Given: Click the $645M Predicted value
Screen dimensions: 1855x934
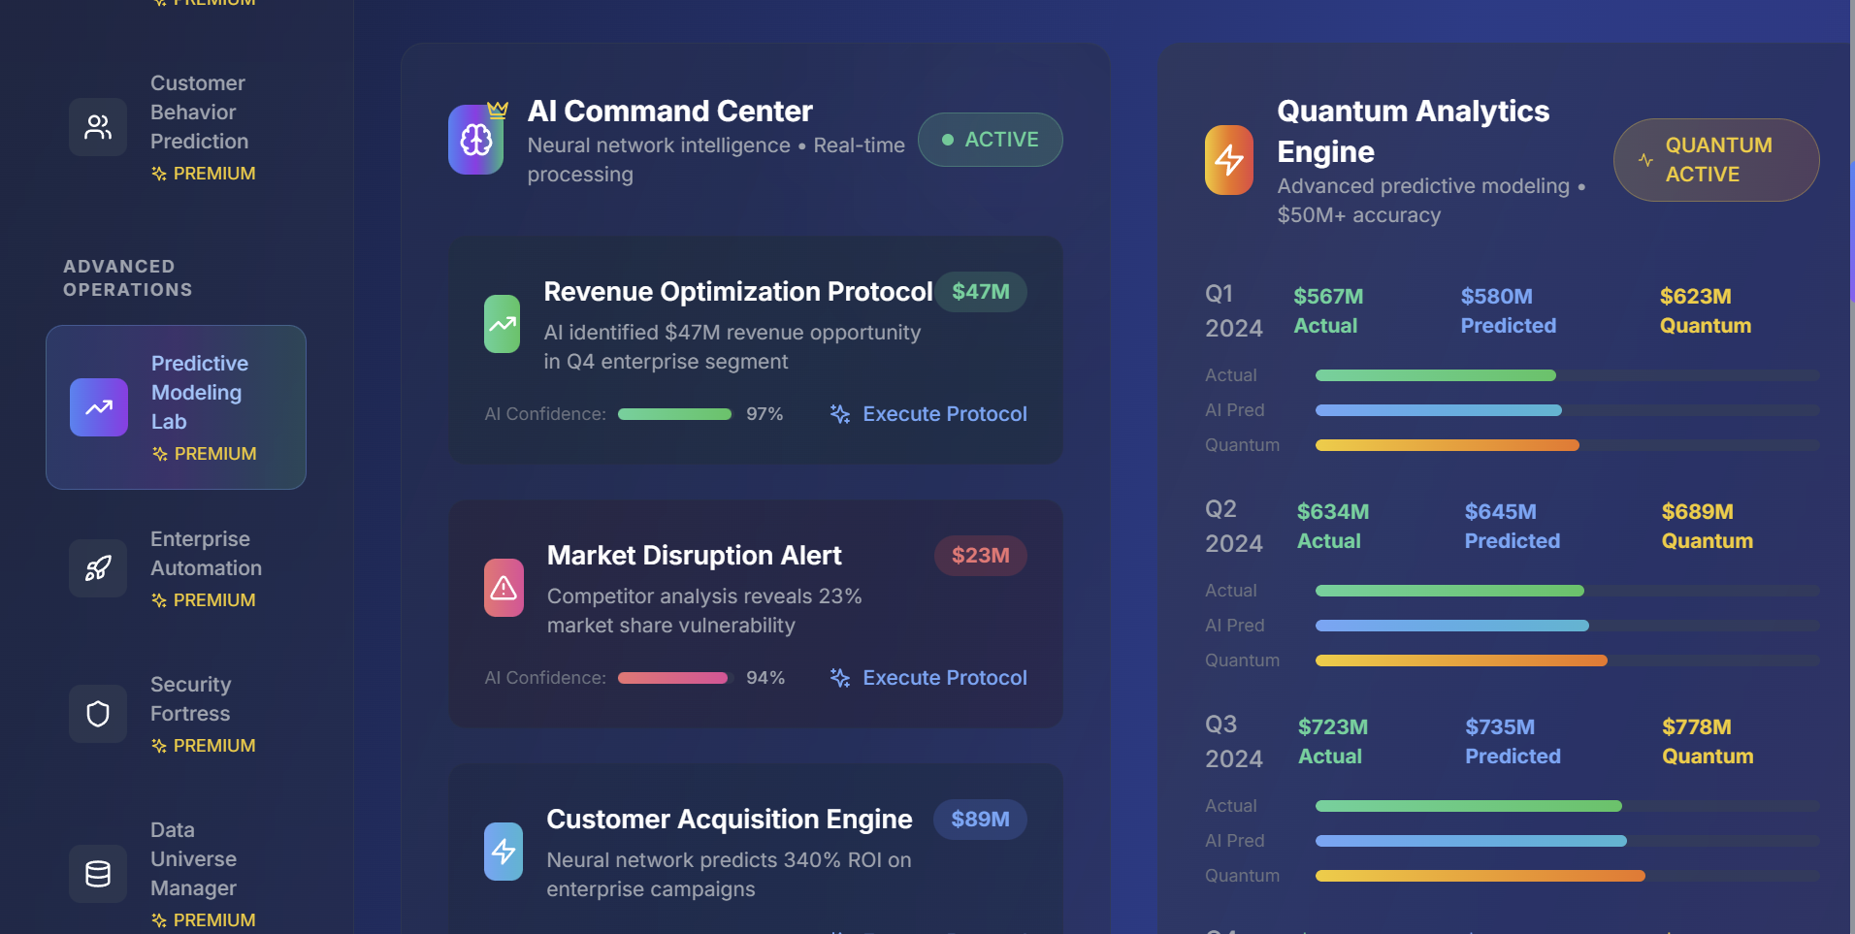Looking at the screenshot, I should (1513, 527).
